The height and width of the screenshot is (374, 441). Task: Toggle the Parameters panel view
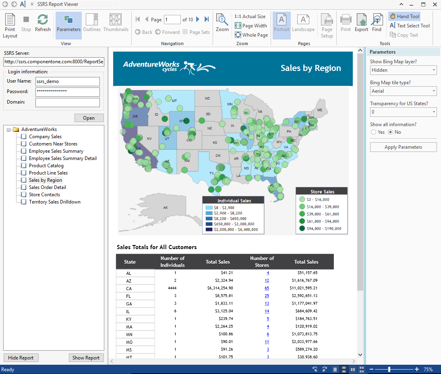[x=68, y=23]
